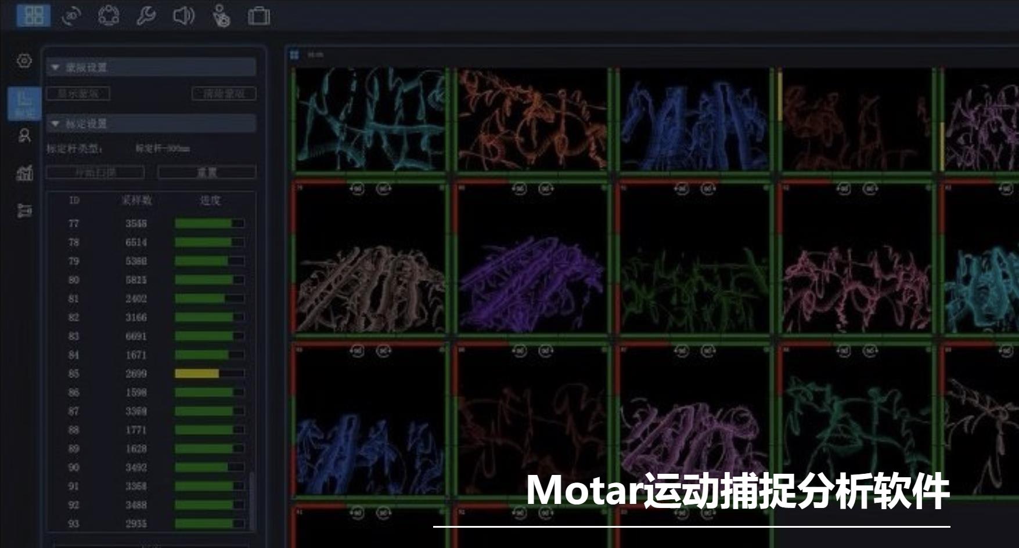
Task: Click the 采样数 column header
Action: point(136,201)
